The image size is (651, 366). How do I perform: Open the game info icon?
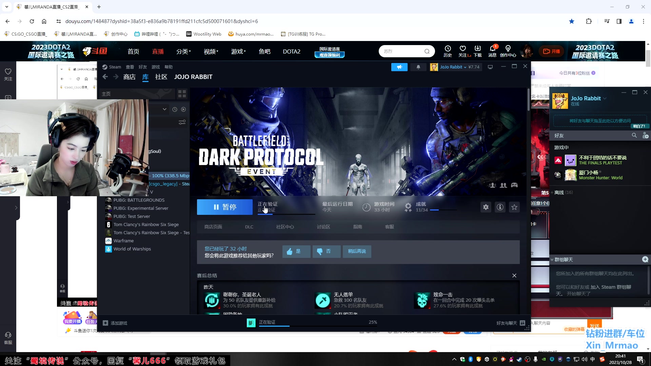click(x=500, y=207)
